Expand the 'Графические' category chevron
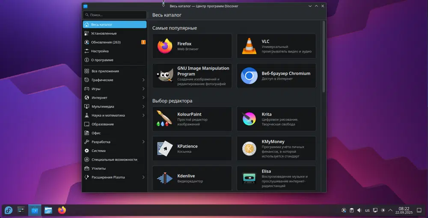Screen dimensions: 428x218 point(143,80)
